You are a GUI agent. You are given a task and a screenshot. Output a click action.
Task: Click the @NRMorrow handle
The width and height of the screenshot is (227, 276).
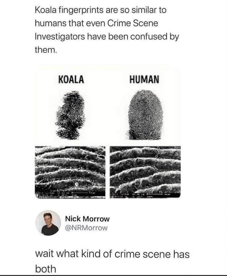[x=87, y=228]
